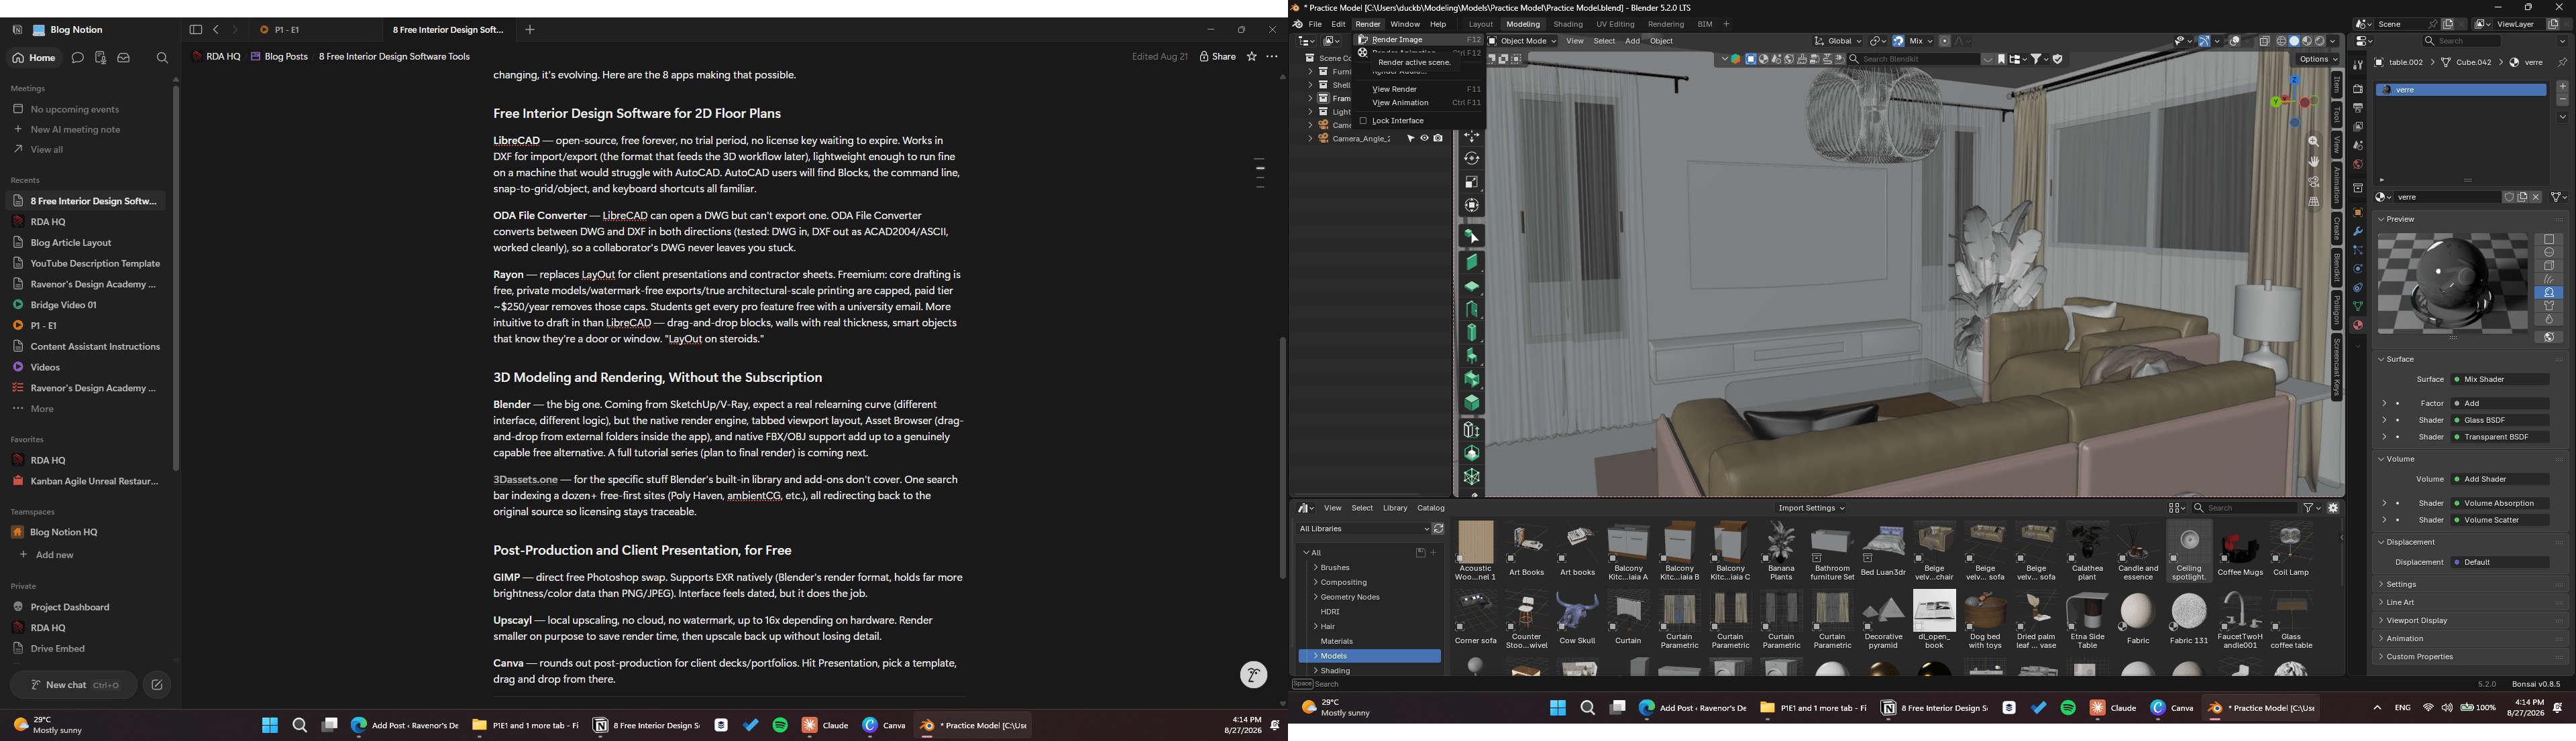
Task: Click Share button in Notion
Action: [x=1218, y=57]
